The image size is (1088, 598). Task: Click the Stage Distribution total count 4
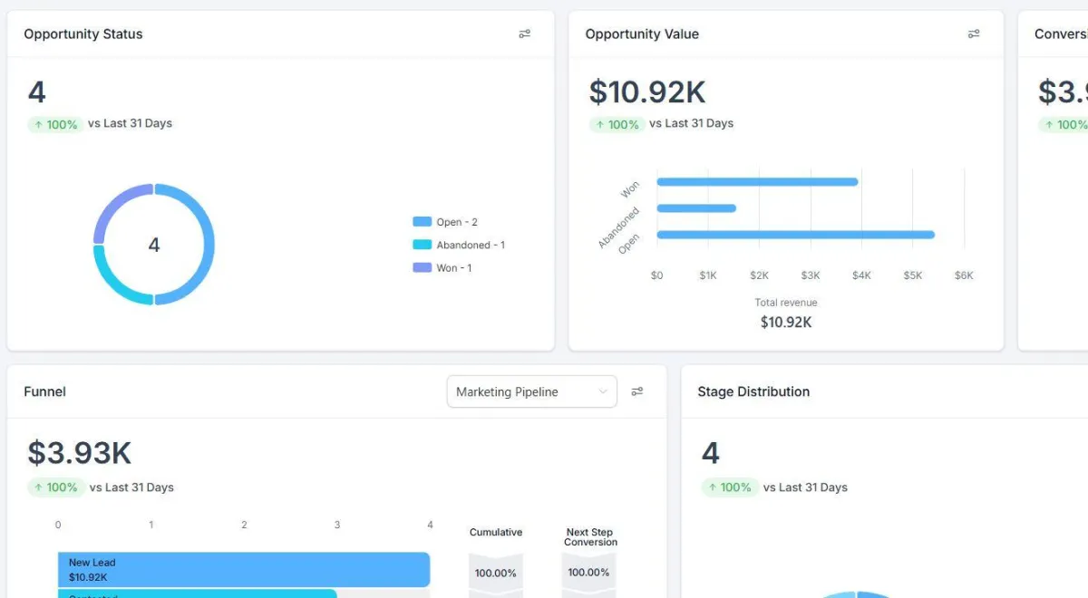click(x=711, y=452)
